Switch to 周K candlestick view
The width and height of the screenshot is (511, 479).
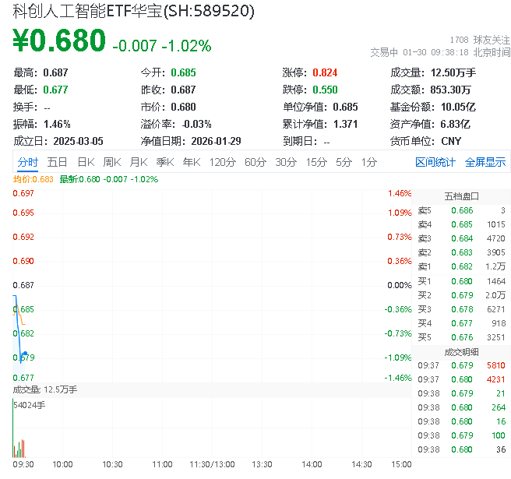[x=112, y=162]
